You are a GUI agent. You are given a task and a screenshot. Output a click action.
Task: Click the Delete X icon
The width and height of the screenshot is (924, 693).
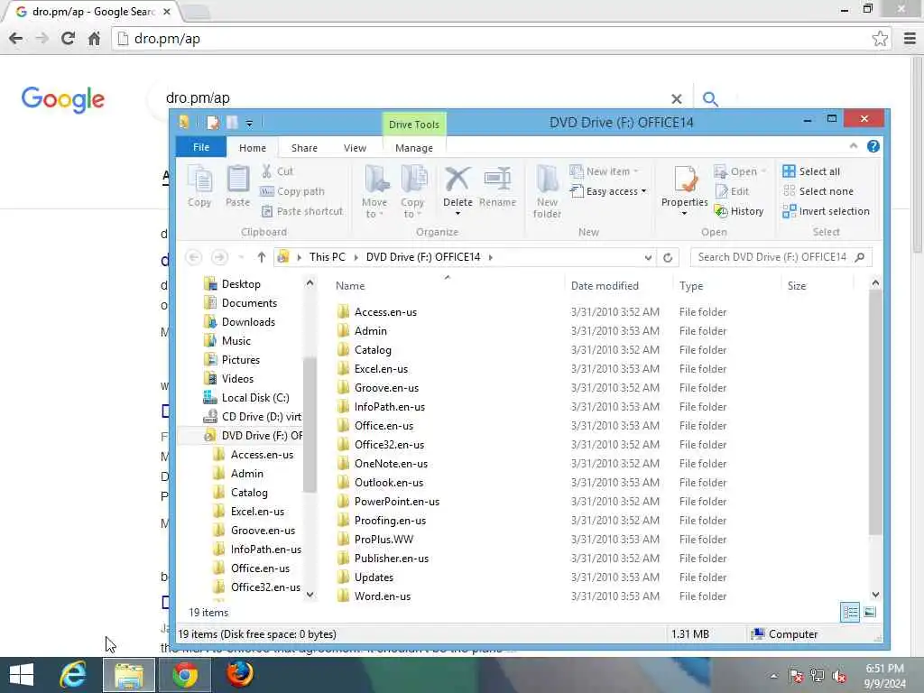click(x=457, y=179)
